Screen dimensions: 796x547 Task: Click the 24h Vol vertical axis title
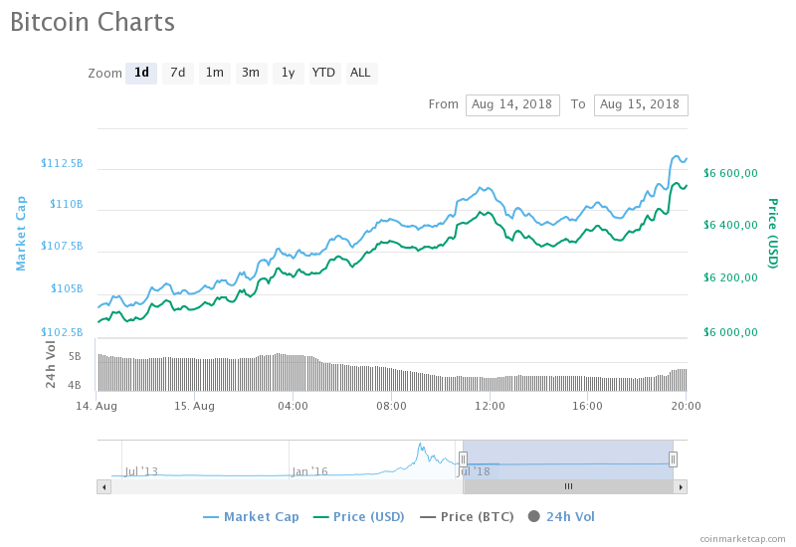click(x=51, y=365)
